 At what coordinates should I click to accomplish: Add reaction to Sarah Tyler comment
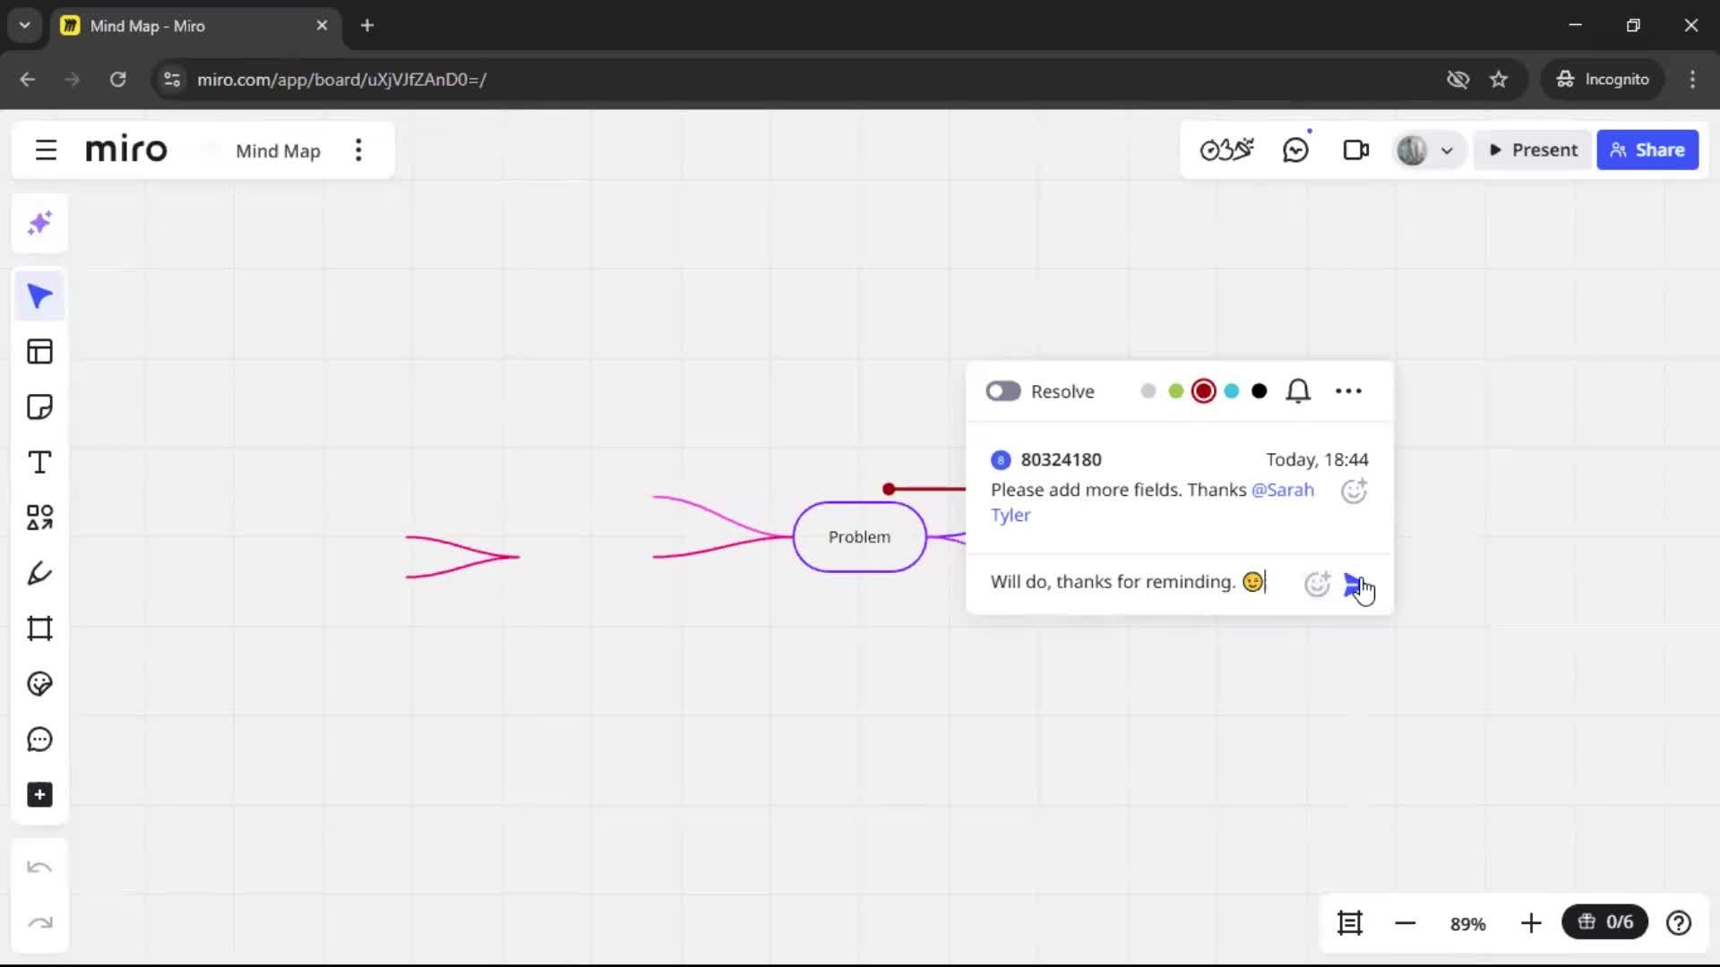coord(1354,491)
